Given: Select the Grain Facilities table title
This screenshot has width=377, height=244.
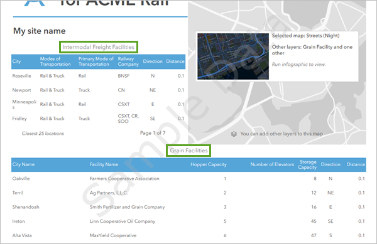Looking at the screenshot, I should coord(188,151).
